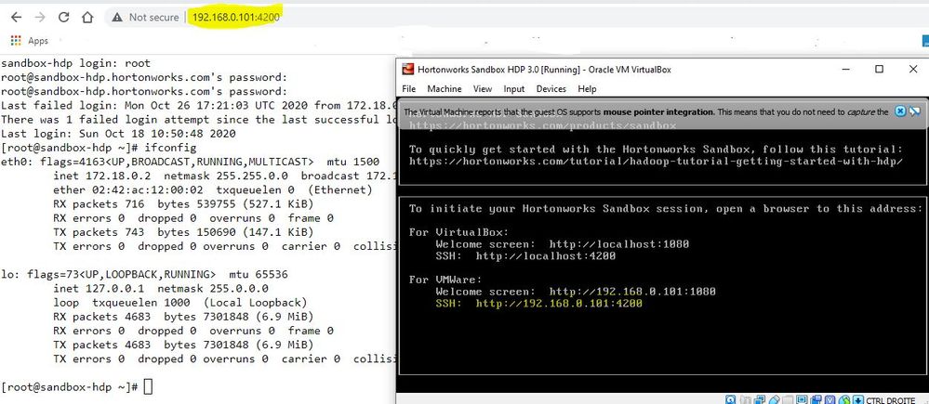Click the 'TX packets 743' terminal line
Viewport: 929px width, 404px height.
(x=184, y=232)
